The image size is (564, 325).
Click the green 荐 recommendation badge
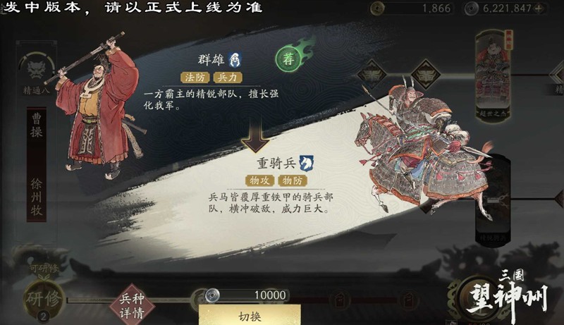coord(288,59)
